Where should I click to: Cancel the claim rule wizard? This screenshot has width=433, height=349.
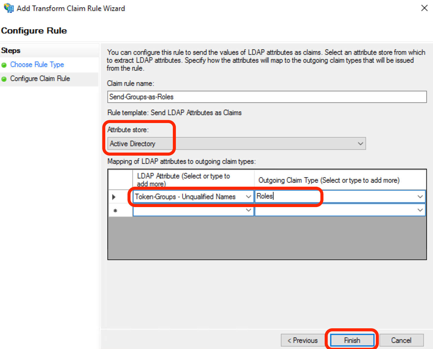(x=402, y=340)
